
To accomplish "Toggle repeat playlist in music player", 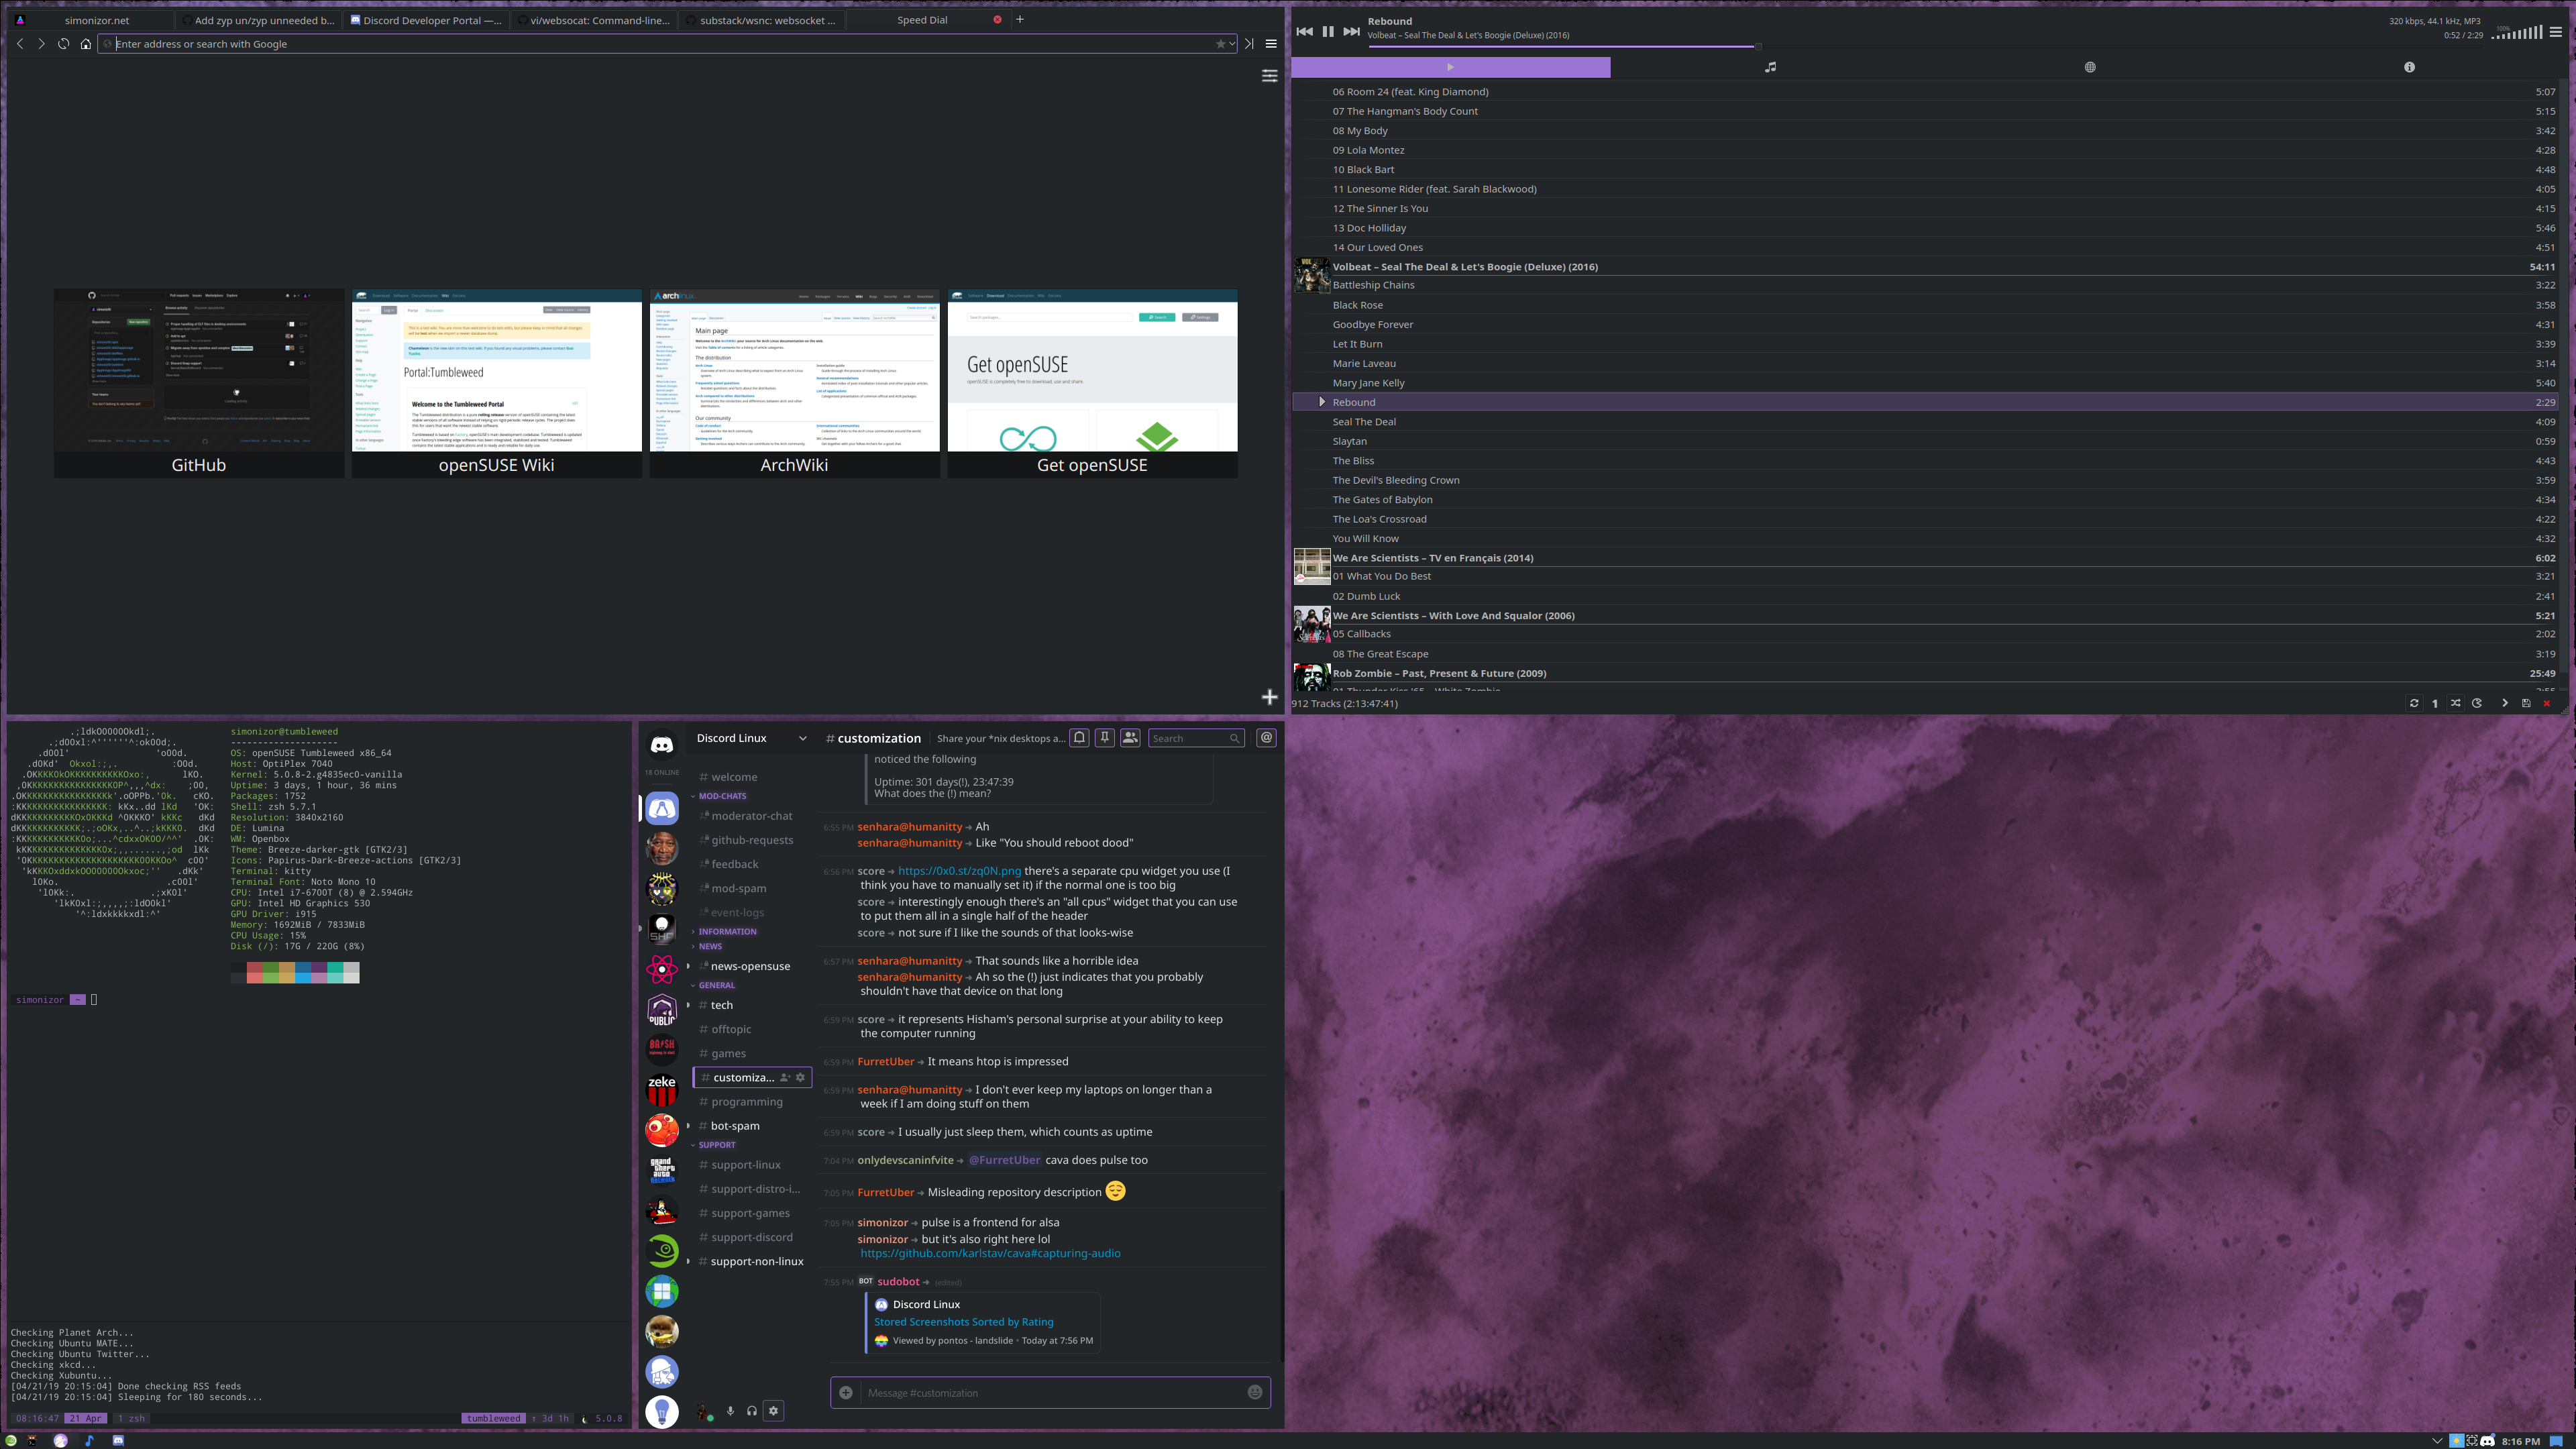I will click(x=2414, y=703).
